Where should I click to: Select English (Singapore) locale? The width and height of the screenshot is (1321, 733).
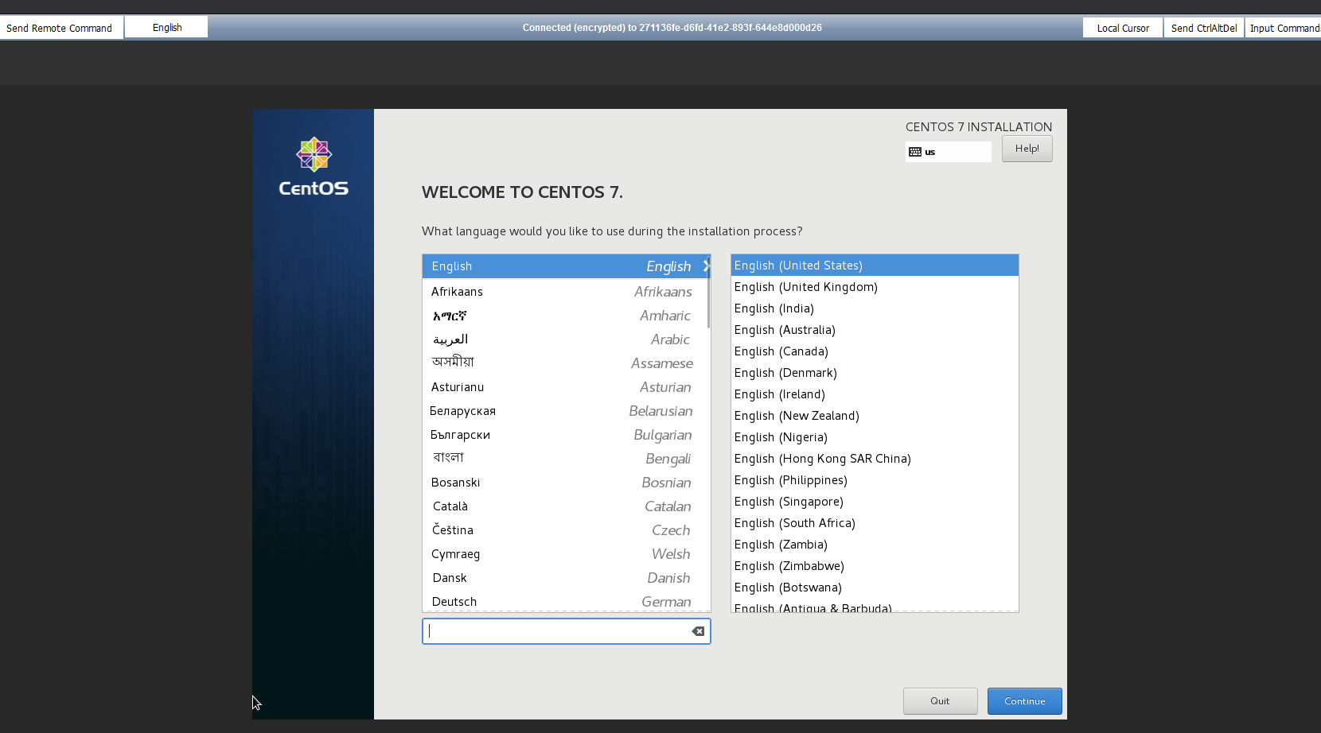point(875,502)
